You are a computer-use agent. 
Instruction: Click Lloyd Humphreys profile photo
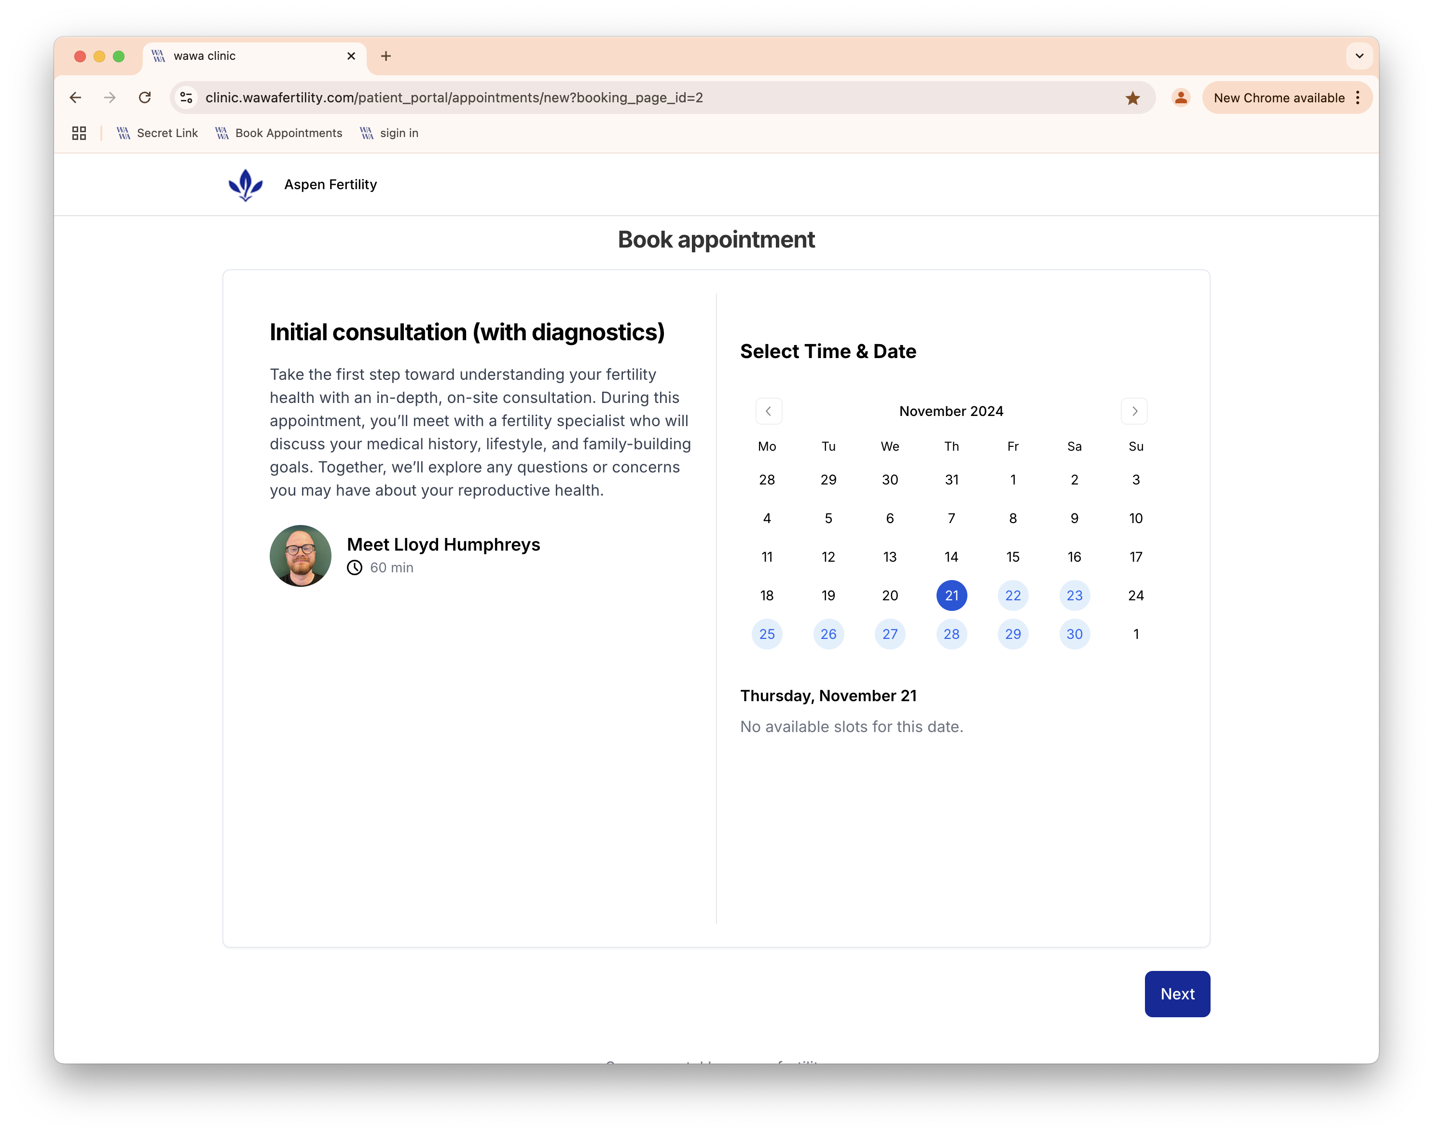300,554
